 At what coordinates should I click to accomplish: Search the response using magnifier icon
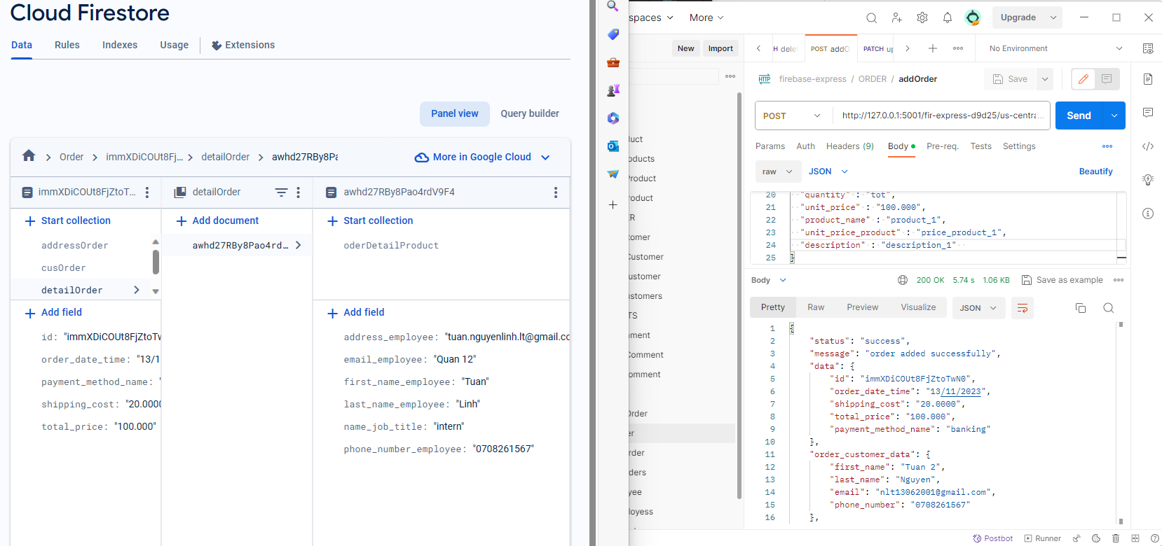[1109, 308]
